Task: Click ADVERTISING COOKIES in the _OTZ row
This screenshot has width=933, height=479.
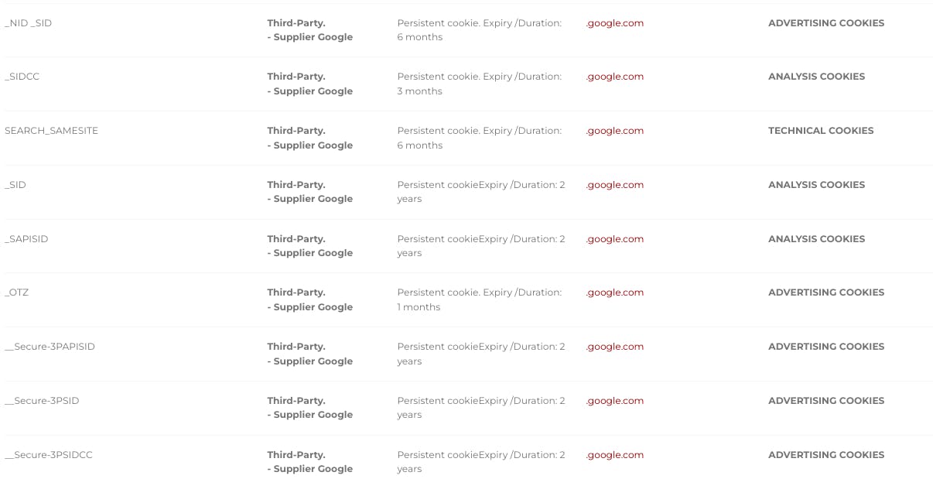Action: coord(825,293)
